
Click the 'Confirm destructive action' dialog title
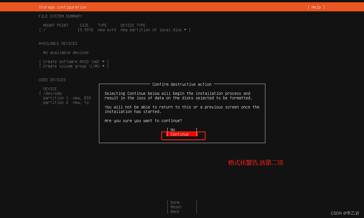click(182, 84)
